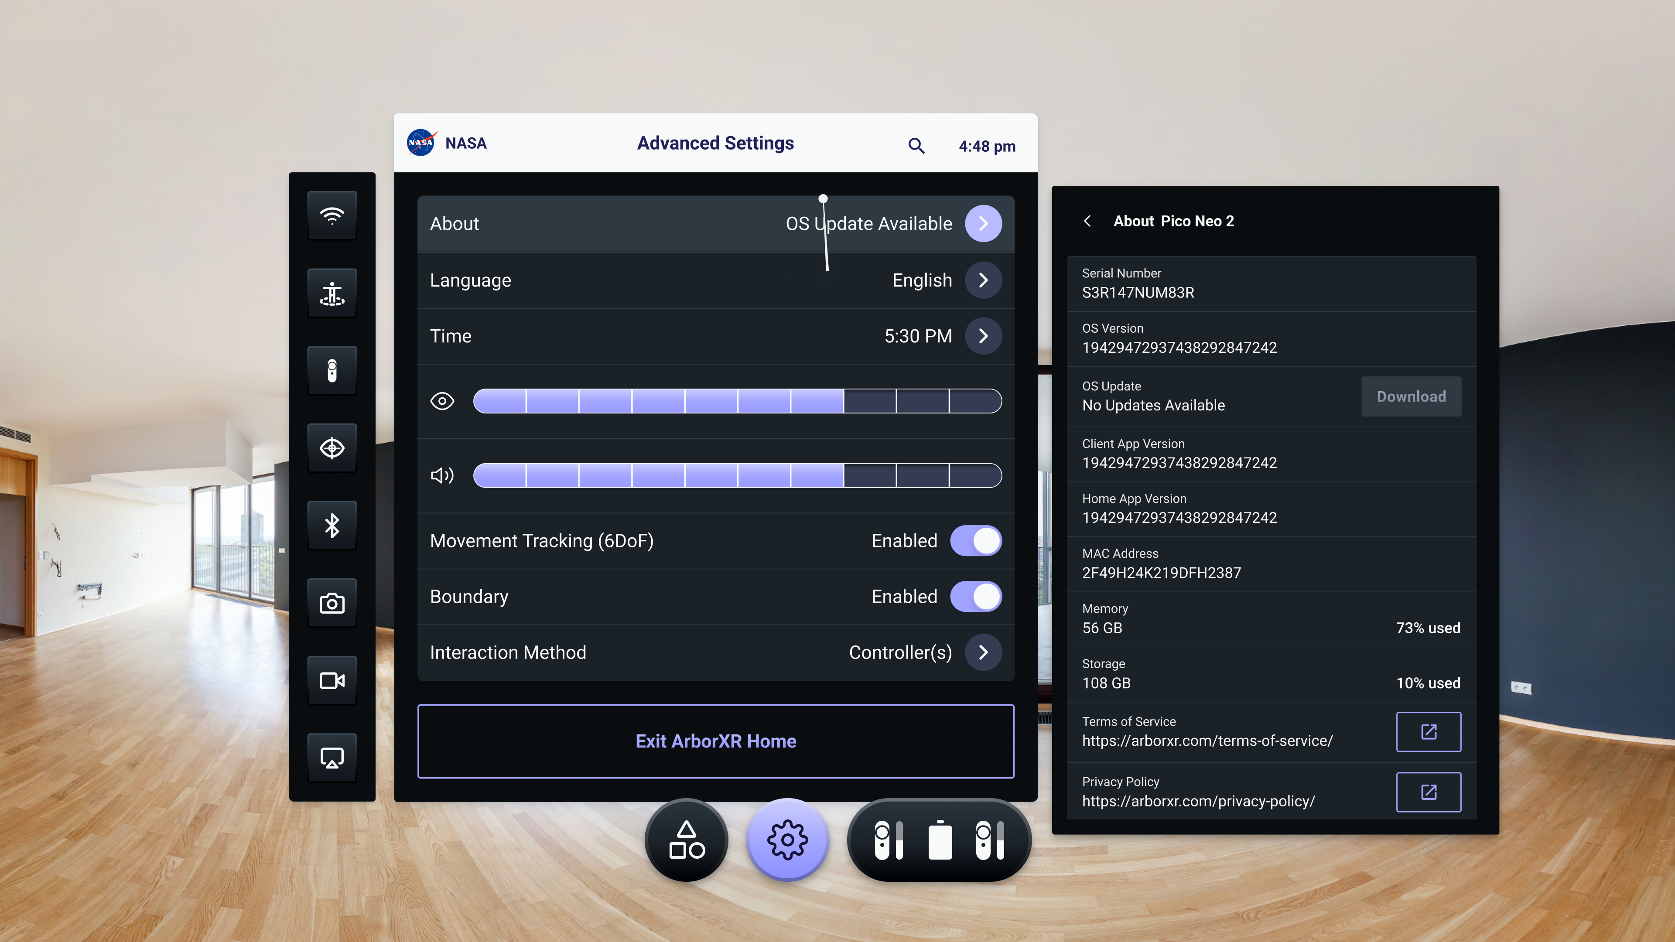1675x942 pixels.
Task: Open the Language options chevron
Action: tap(983, 280)
